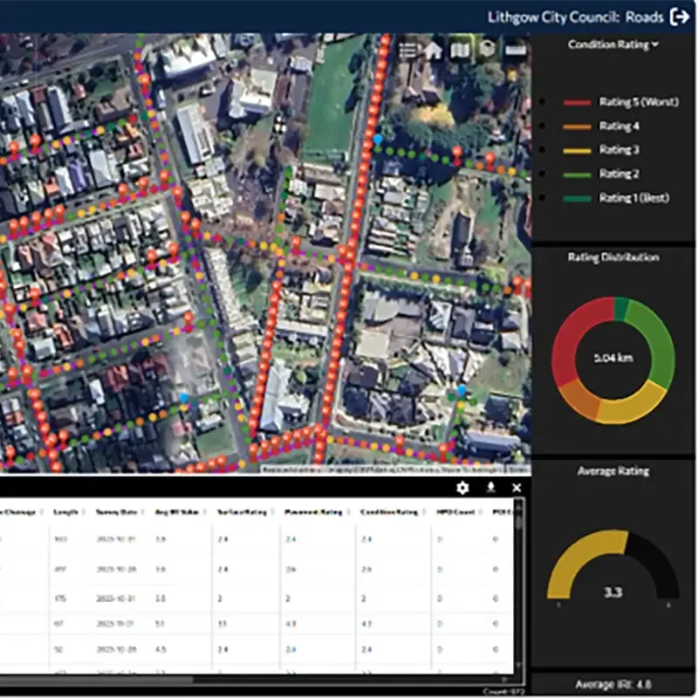Click the table's horizontal scrollbar

pyautogui.click(x=96, y=679)
